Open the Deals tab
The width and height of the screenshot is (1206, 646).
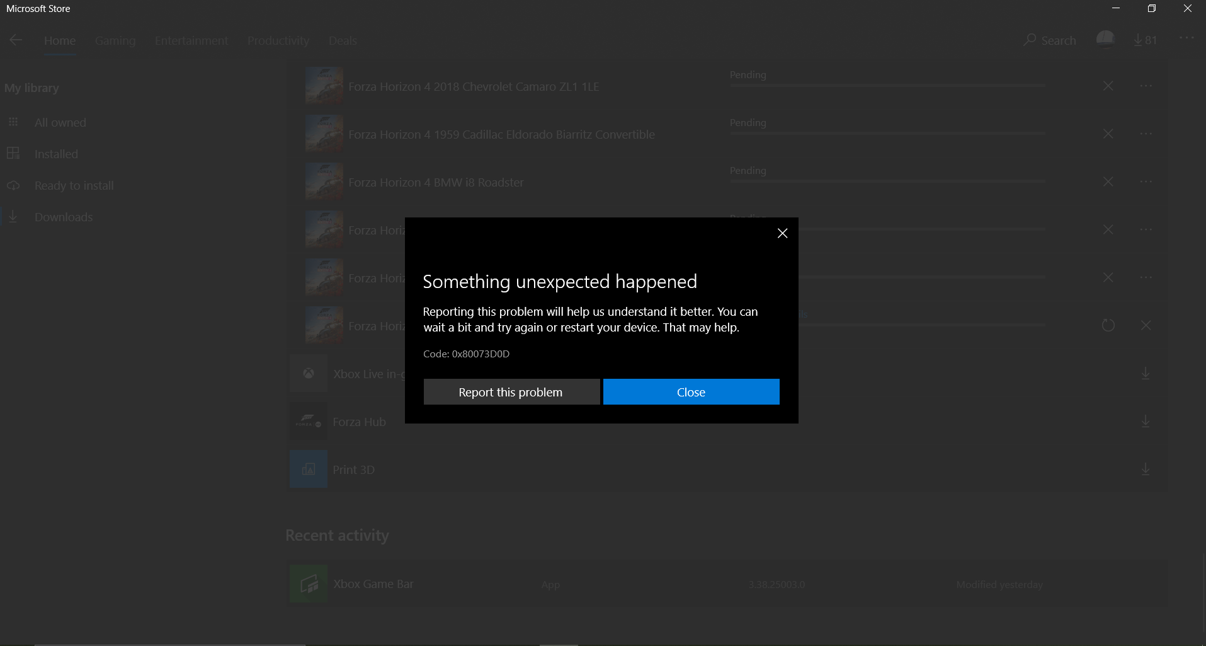point(343,40)
